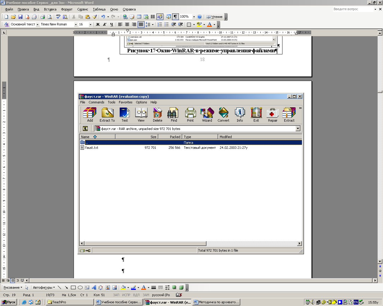The width and height of the screenshot is (383, 306).
Task: Launch the Wizard icon in WinRAR
Action: pyautogui.click(x=207, y=115)
